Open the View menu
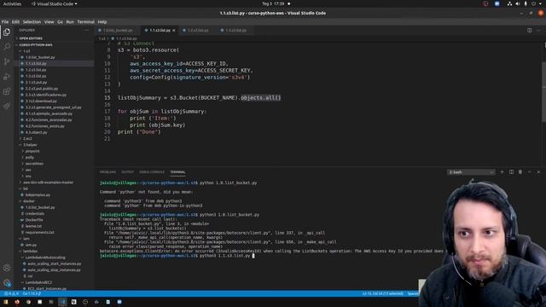This screenshot has width=546, height=307. [49, 22]
